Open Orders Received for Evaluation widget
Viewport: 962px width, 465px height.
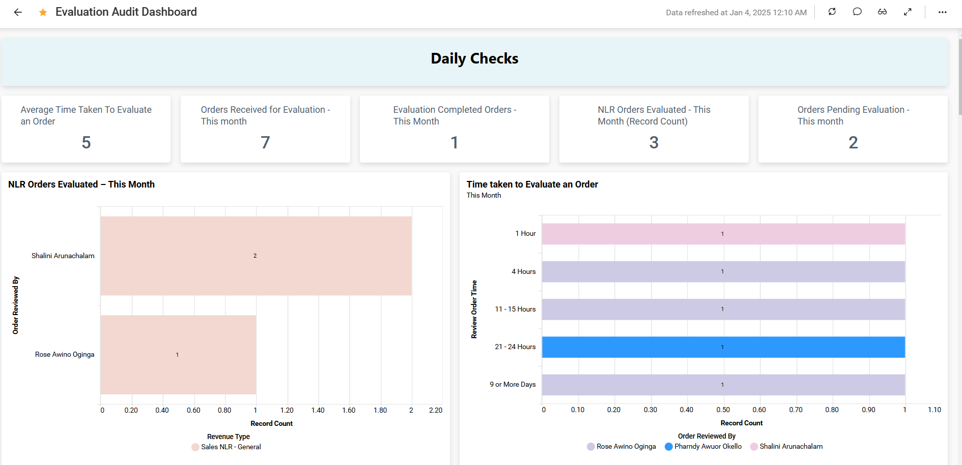coord(265,129)
